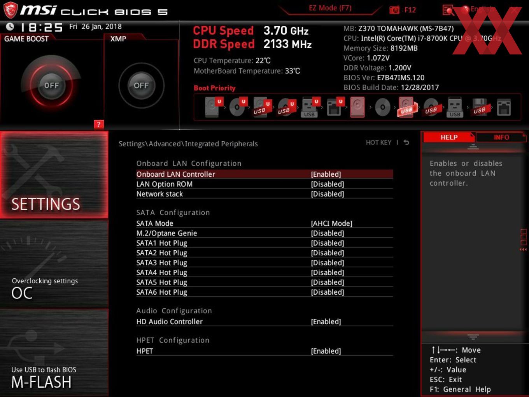Switch to EZ Mode (F7)
Image resolution: width=529 pixels, height=397 pixels.
330,8
